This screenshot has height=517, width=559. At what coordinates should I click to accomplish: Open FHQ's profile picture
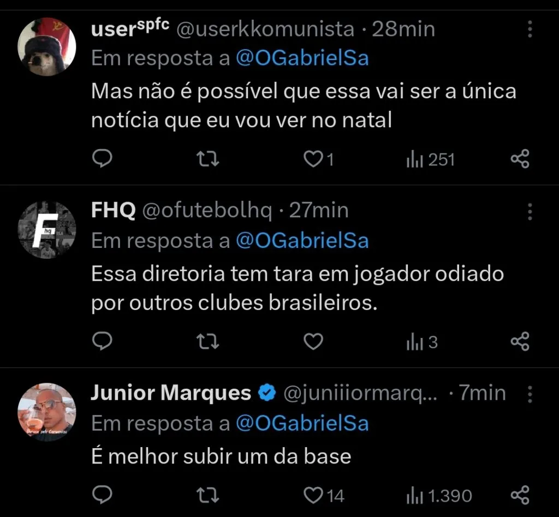coord(46,229)
